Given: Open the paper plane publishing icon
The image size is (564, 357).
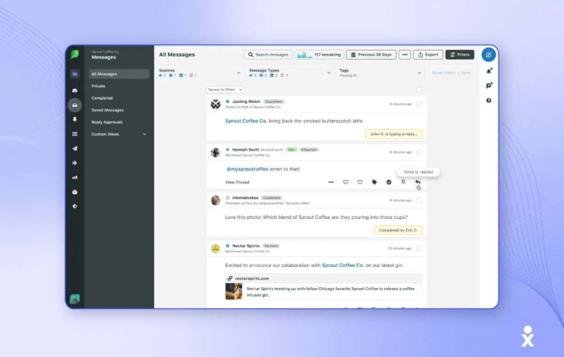Looking at the screenshot, I should click(x=75, y=148).
